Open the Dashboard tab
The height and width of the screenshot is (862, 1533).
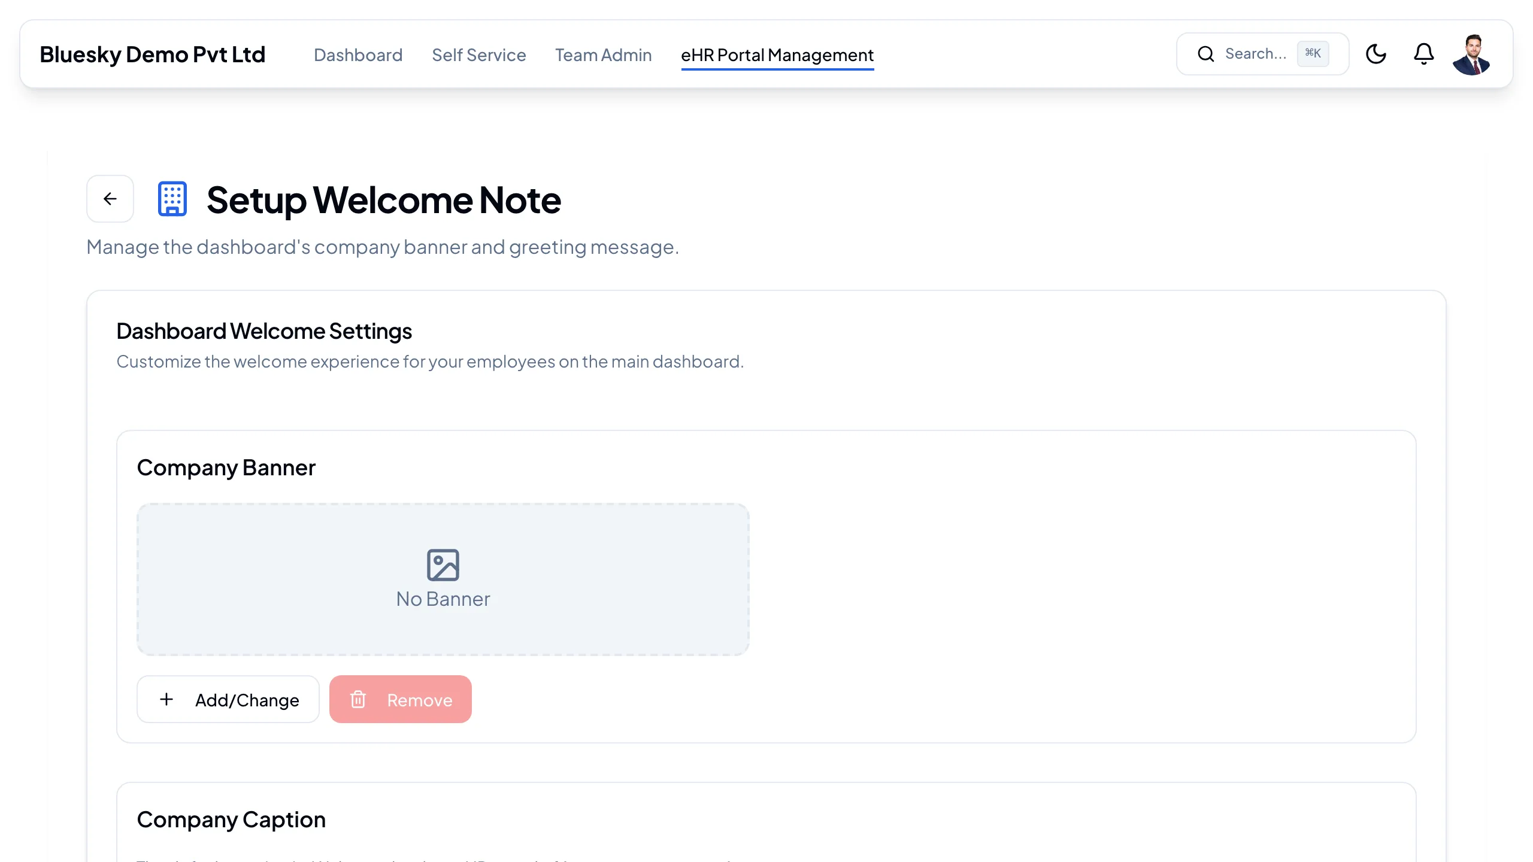click(358, 55)
